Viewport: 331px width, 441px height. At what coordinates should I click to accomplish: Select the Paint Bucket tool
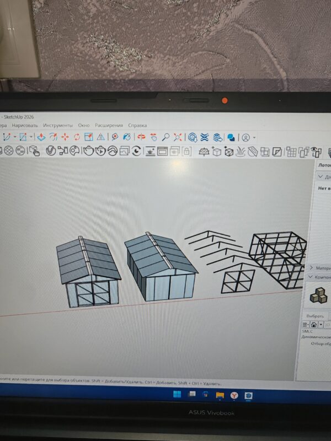coord(127,137)
